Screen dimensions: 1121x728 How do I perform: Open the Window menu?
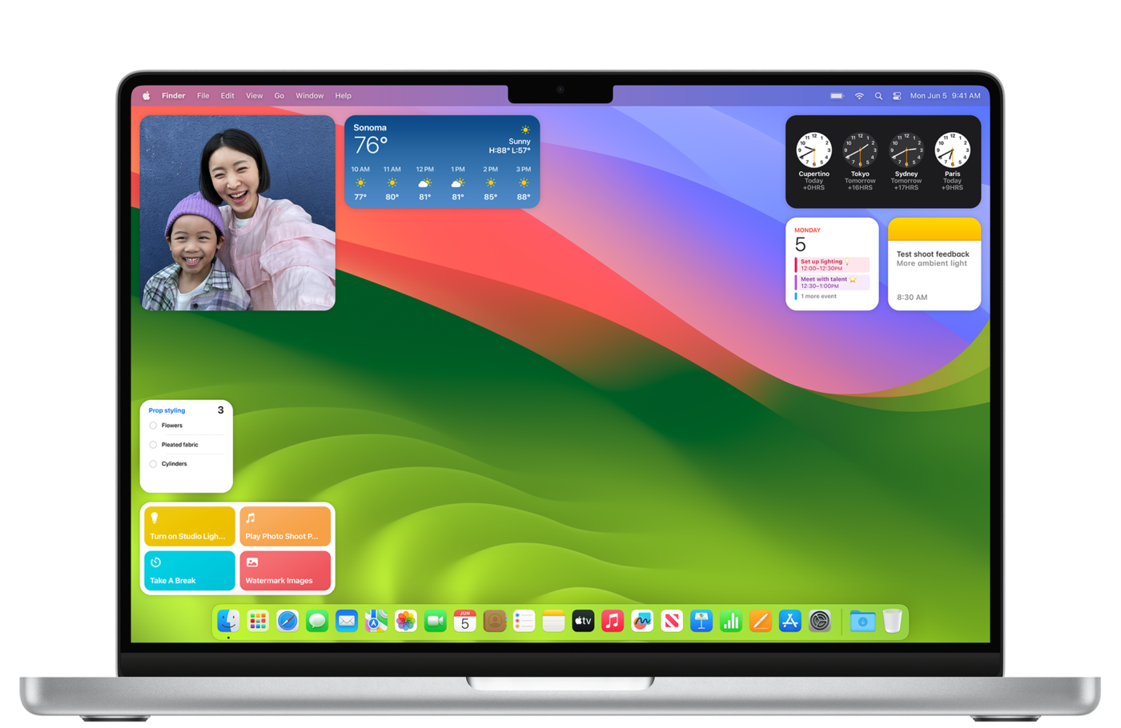(310, 95)
